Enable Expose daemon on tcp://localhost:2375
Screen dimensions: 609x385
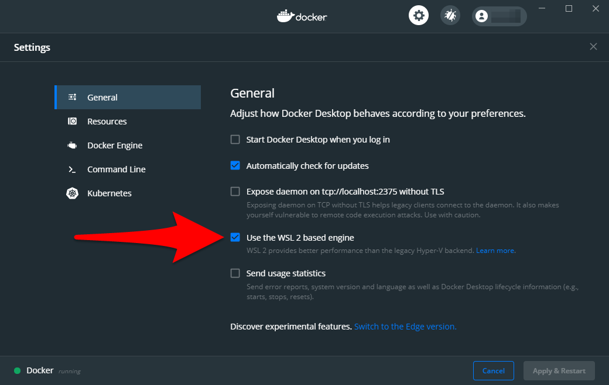pos(235,192)
